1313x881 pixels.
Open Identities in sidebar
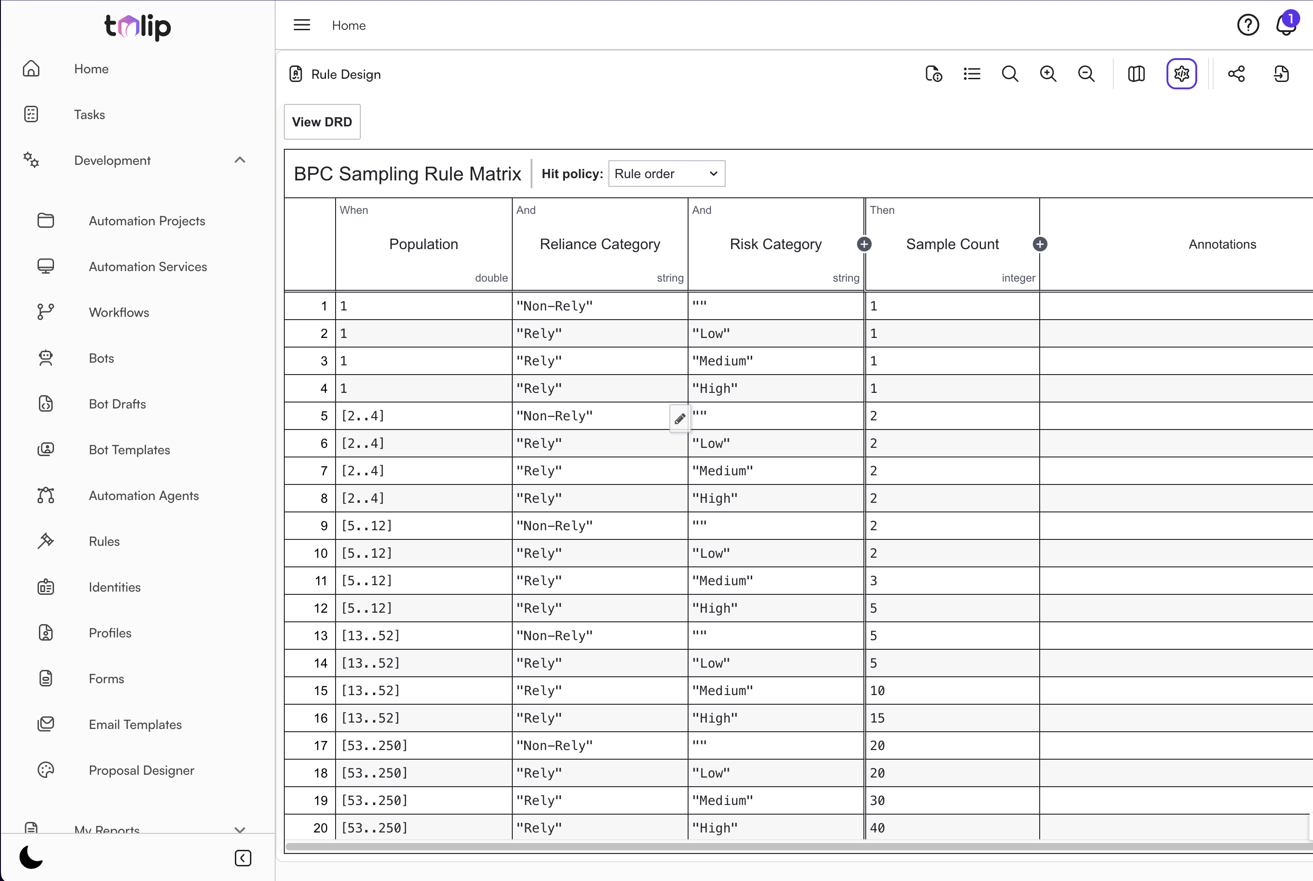click(x=114, y=587)
